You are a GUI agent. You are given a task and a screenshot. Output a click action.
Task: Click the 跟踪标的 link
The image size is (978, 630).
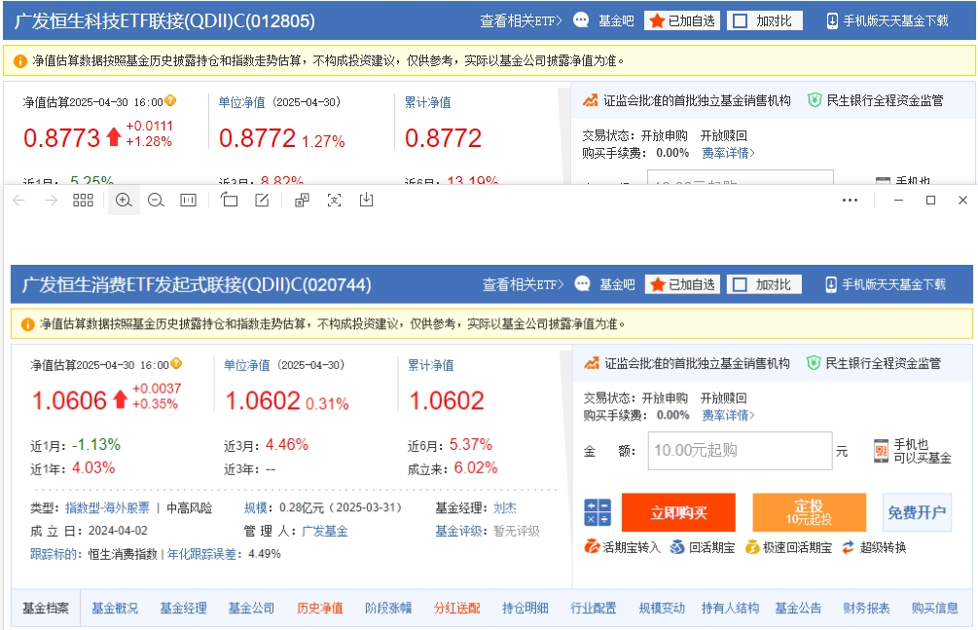[x=53, y=554]
